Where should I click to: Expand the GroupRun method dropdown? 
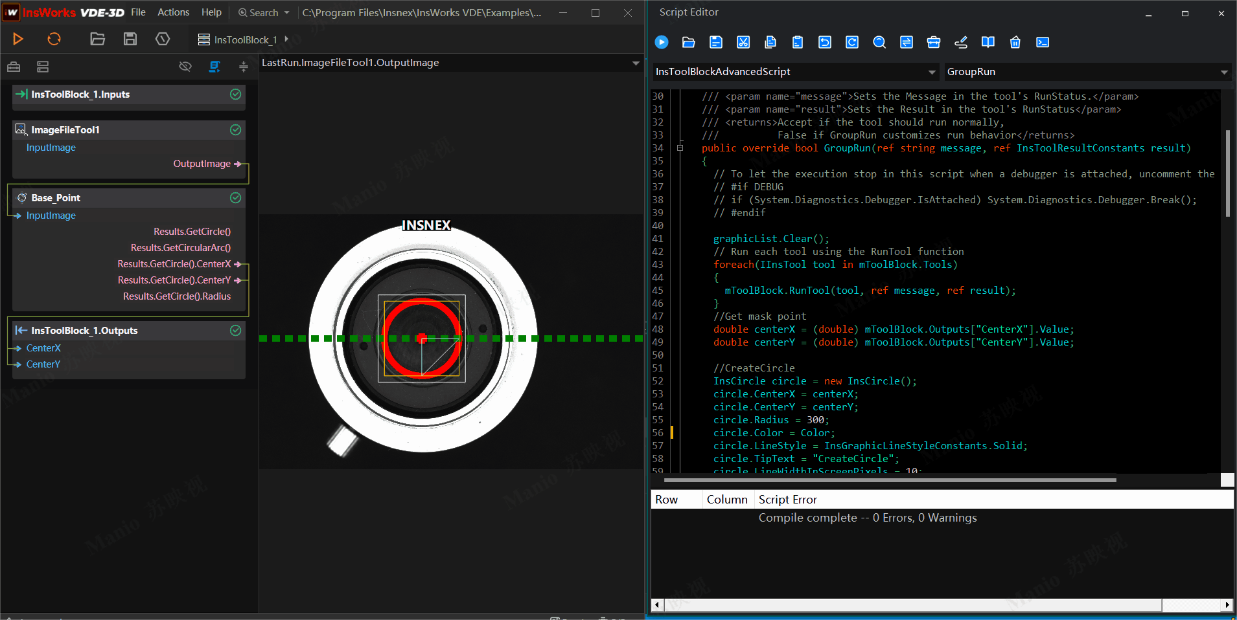click(x=1223, y=72)
